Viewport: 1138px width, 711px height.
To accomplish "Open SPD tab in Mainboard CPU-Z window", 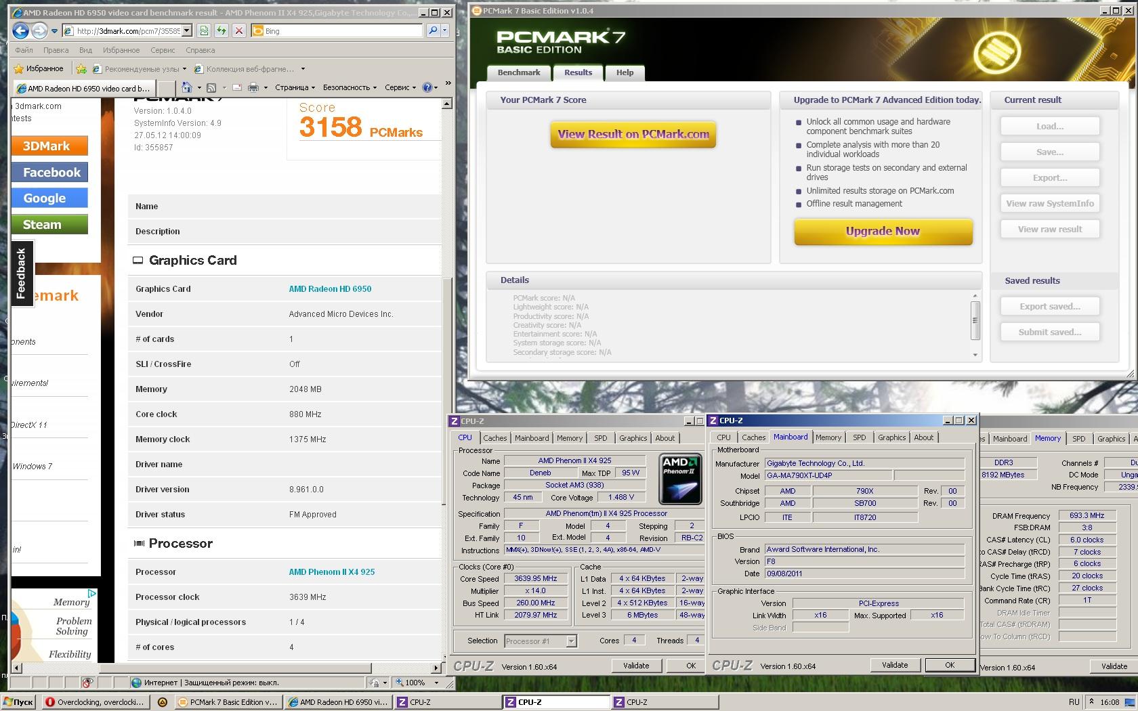I will coord(859,437).
